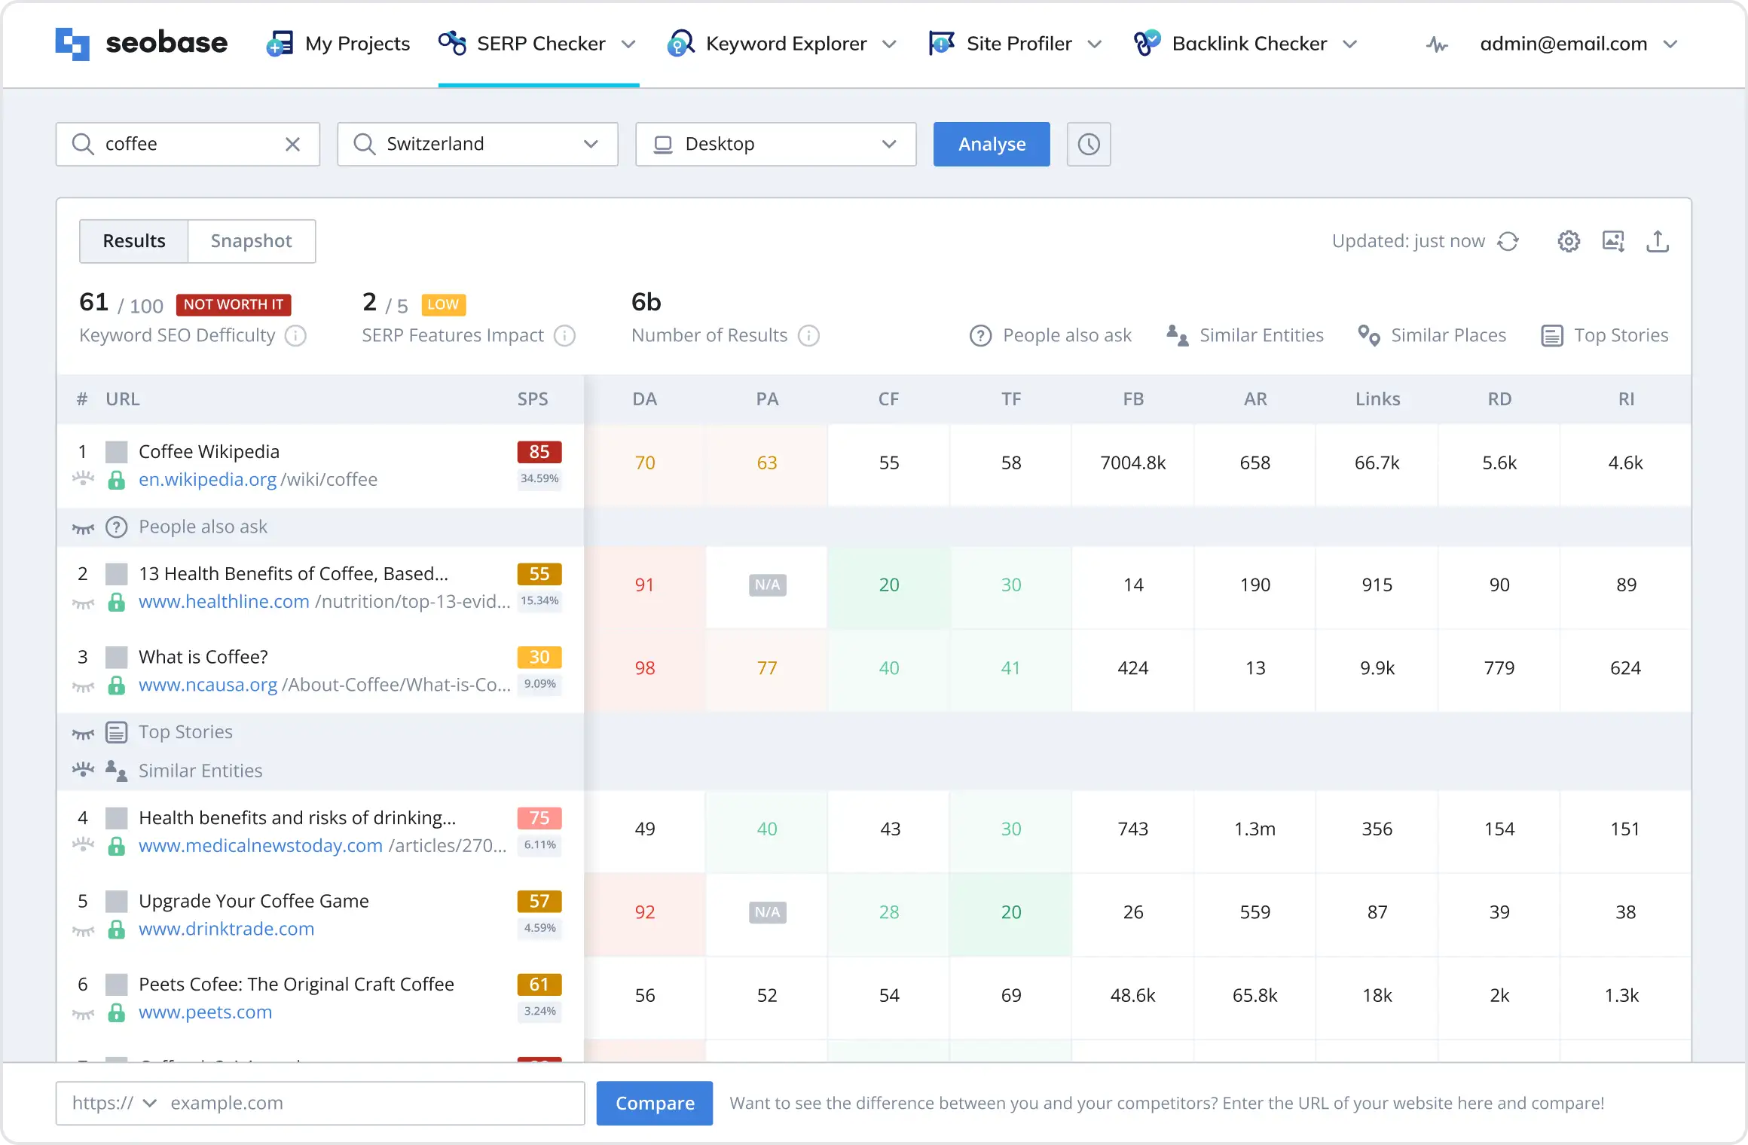Sort by the DA column header

coord(644,399)
